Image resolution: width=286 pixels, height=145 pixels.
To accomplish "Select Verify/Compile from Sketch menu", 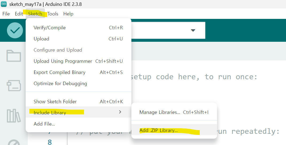I will click(x=79, y=28).
